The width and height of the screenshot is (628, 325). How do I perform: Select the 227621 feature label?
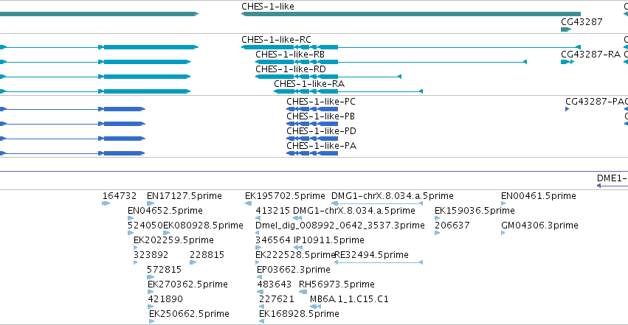click(276, 299)
